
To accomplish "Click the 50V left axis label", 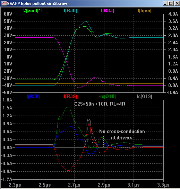I will pos(8,21).
